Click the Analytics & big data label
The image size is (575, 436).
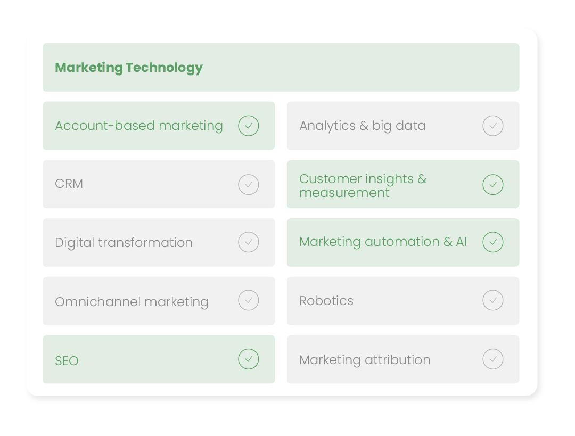pyautogui.click(x=363, y=126)
